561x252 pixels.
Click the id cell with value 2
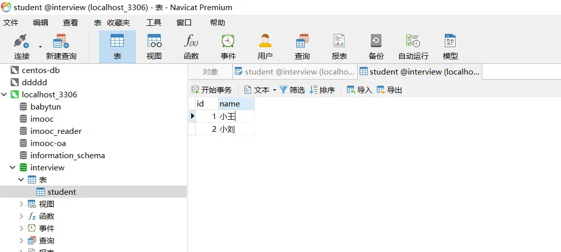click(x=207, y=129)
